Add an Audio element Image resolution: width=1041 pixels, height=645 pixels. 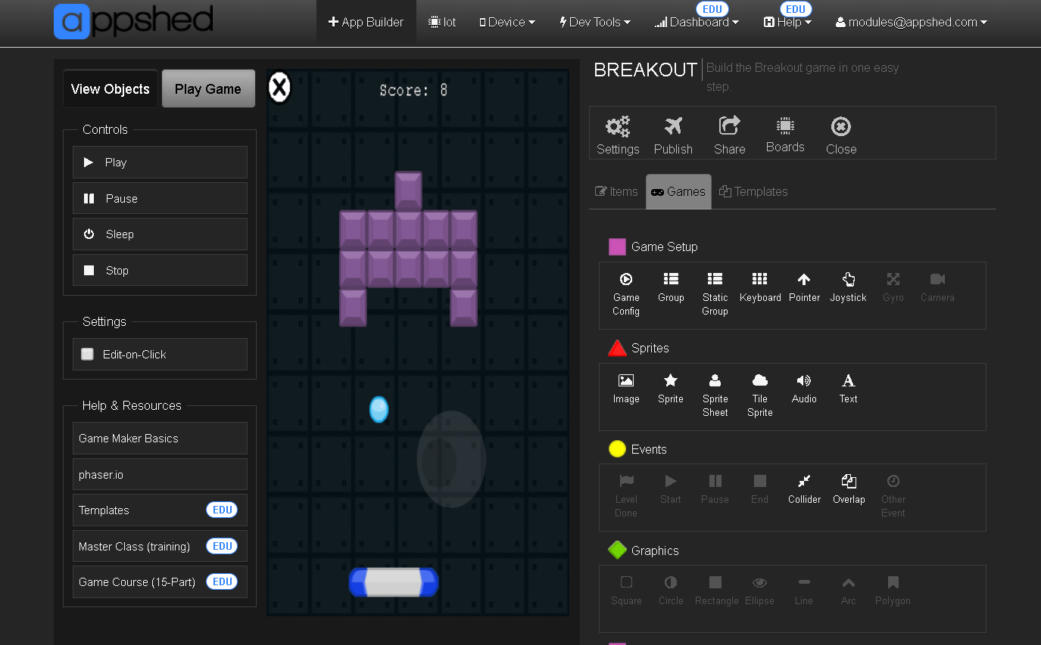[x=803, y=387]
